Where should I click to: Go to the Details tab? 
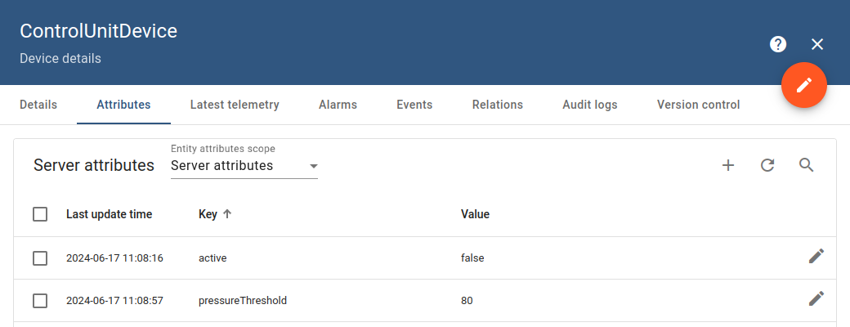click(38, 105)
